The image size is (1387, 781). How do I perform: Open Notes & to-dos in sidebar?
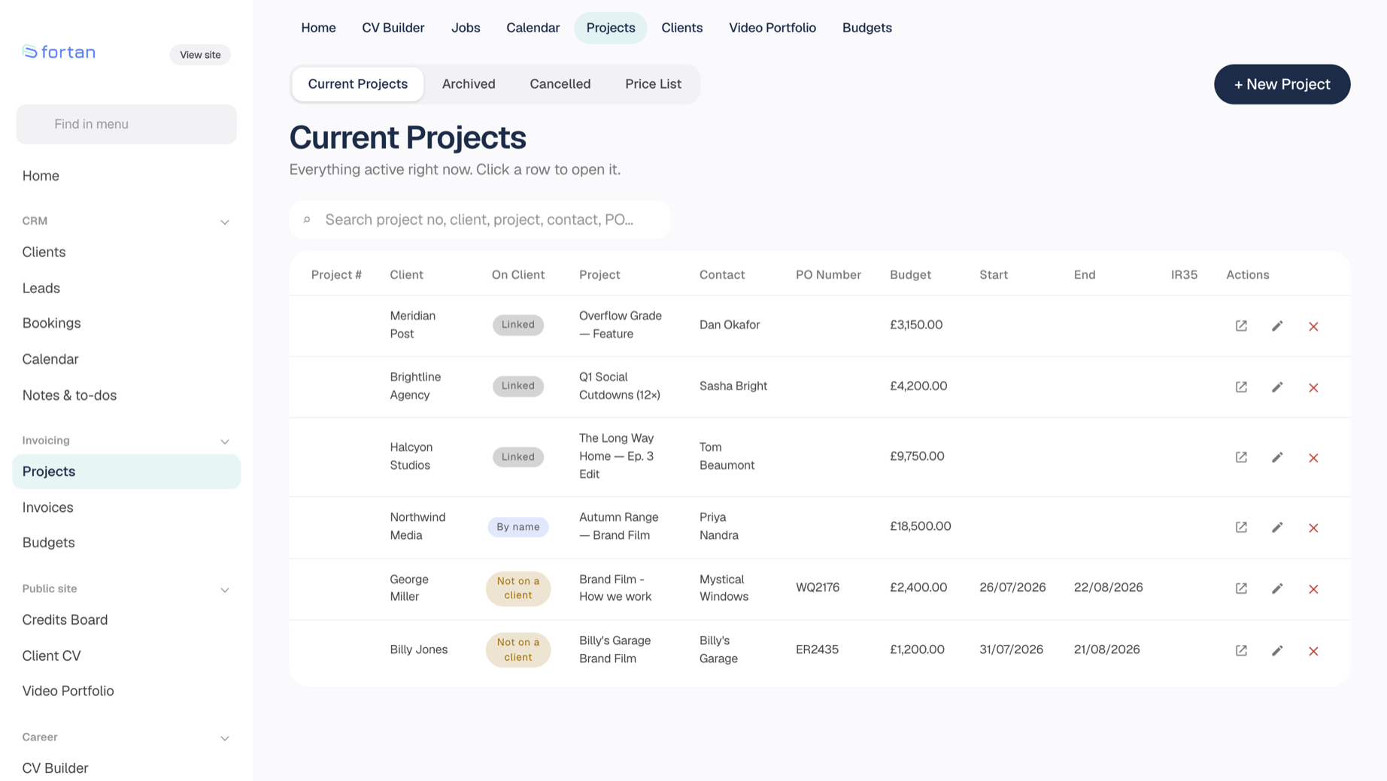[126, 395]
